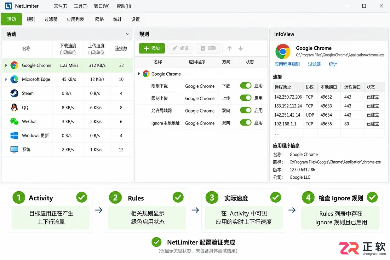Toggle the 限制下载 rule switch
Screen dimensions: 390x260
coord(246,86)
